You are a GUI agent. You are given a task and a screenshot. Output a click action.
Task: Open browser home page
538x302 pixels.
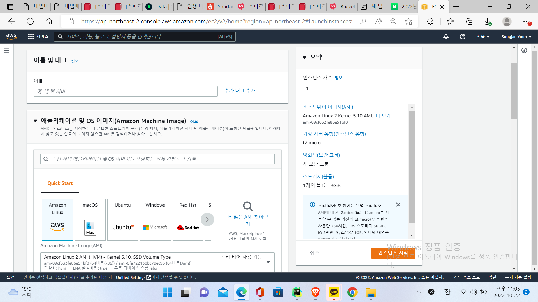point(49,21)
